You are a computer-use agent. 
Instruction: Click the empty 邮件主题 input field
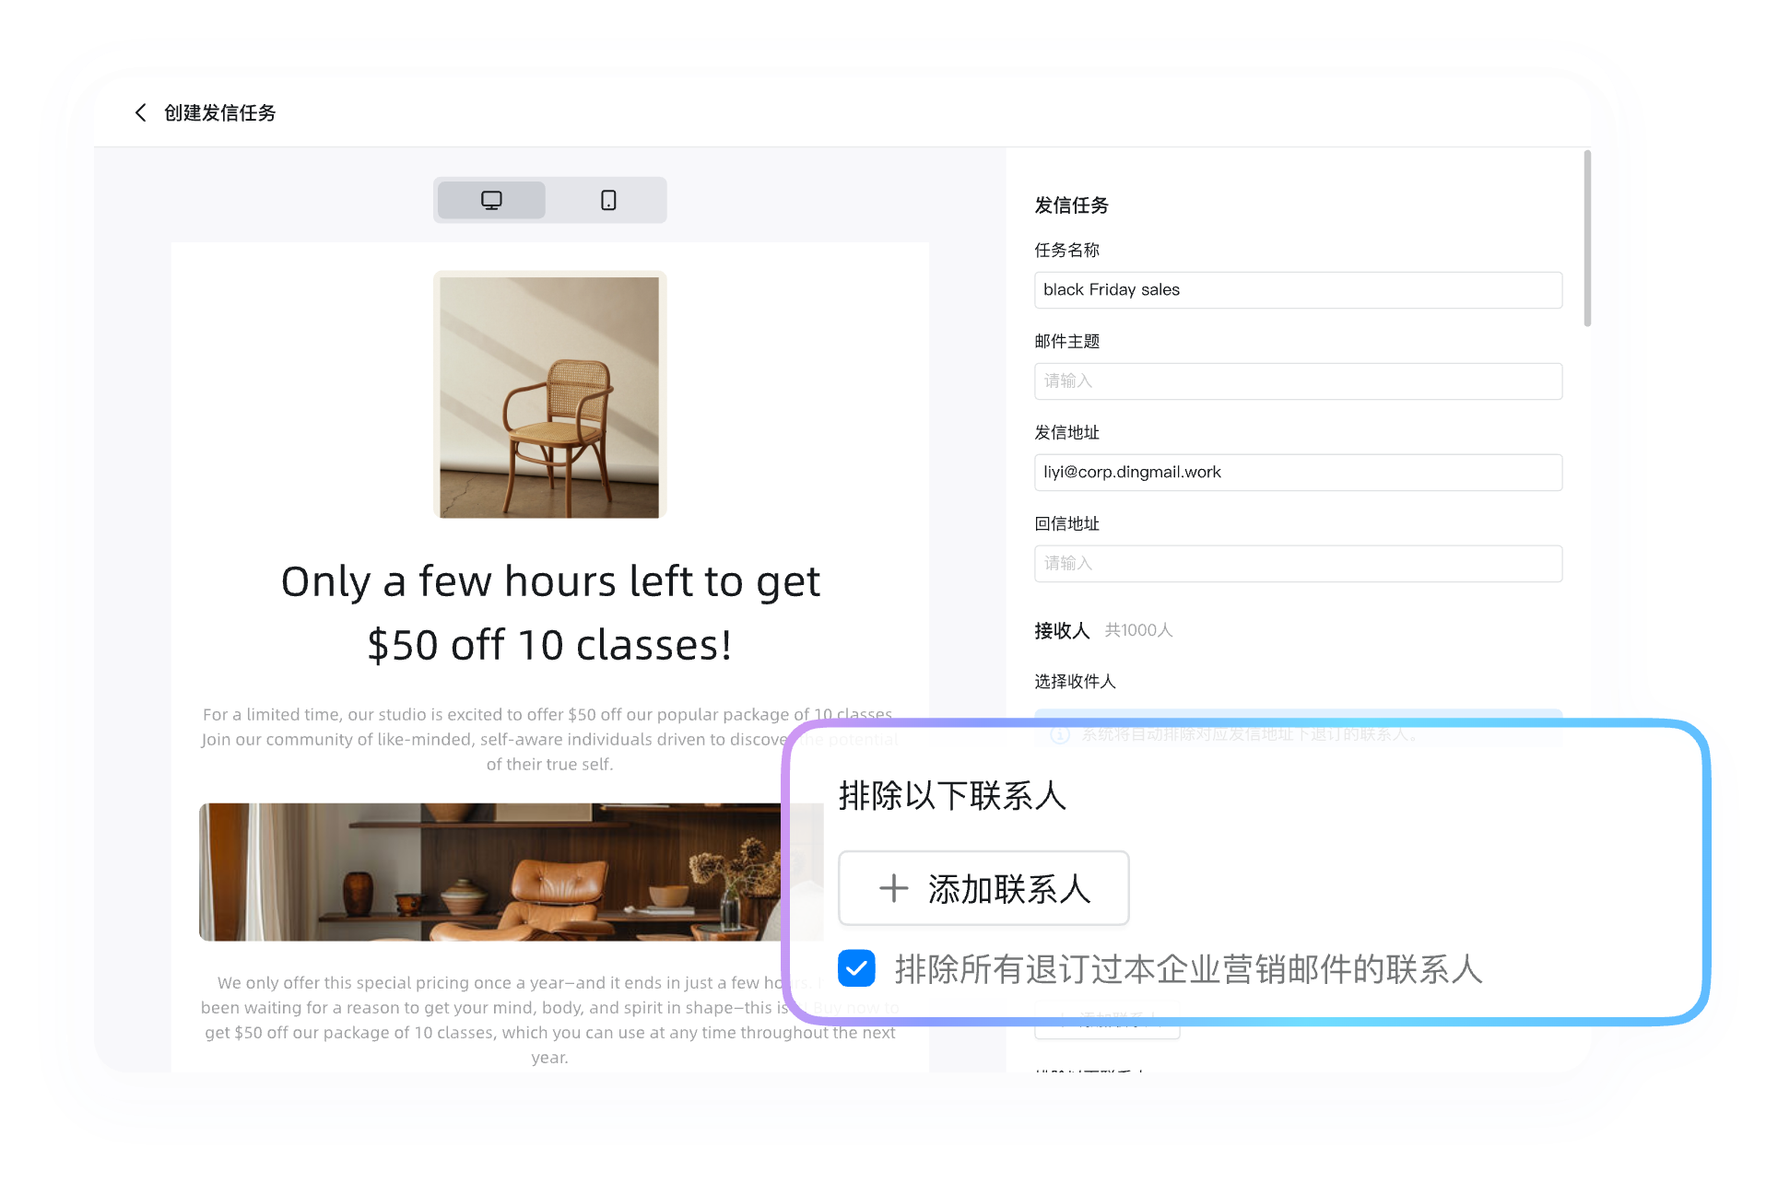tap(1297, 381)
